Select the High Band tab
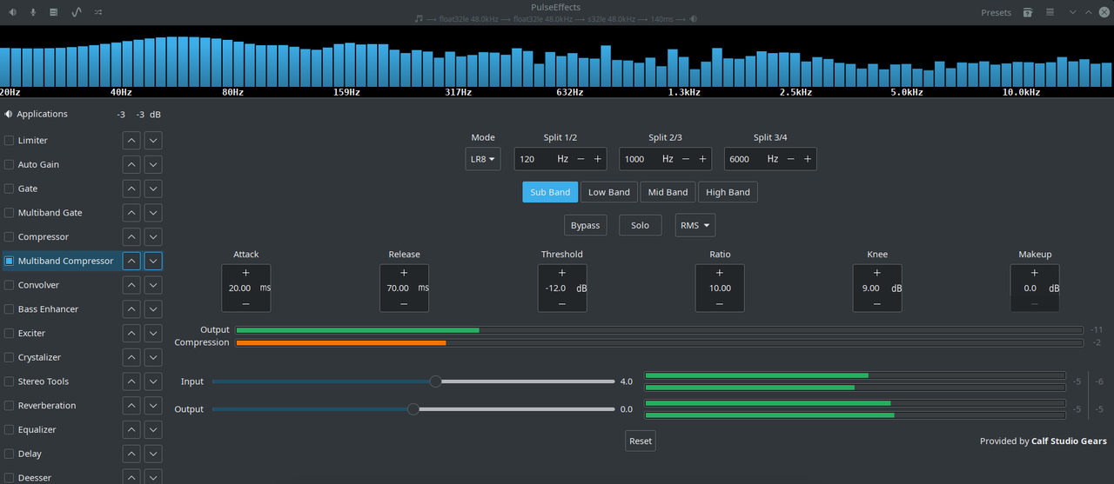 point(728,192)
